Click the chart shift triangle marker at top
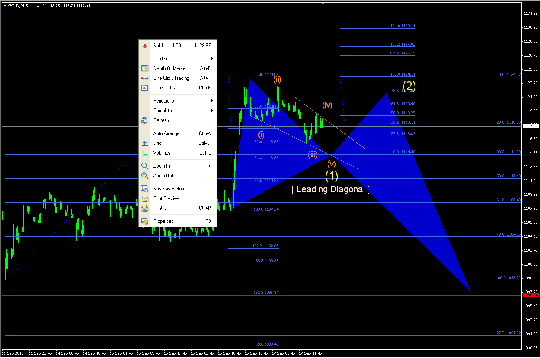Image resolution: width=540 pixels, height=358 pixels. [x=323, y=3]
